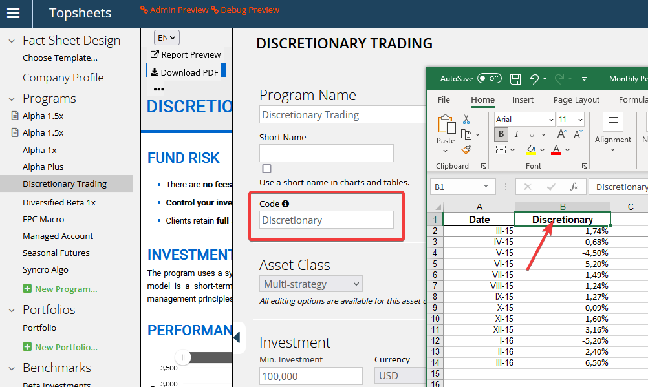Copy selection using the Excel copy icon
This screenshot has width=648, height=387.
[x=466, y=134]
